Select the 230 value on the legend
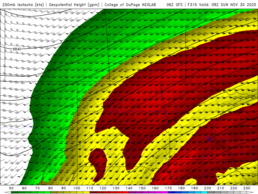The image size is (258, 194). tap(247, 188)
